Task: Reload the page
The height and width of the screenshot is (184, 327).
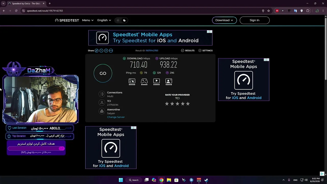Action: point(16,11)
